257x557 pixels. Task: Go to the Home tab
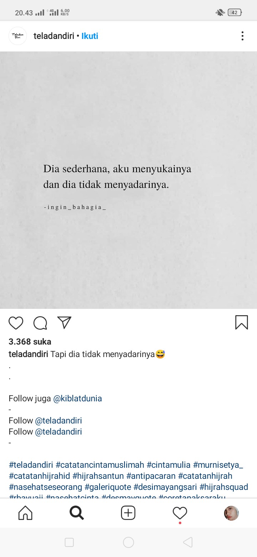point(25,513)
